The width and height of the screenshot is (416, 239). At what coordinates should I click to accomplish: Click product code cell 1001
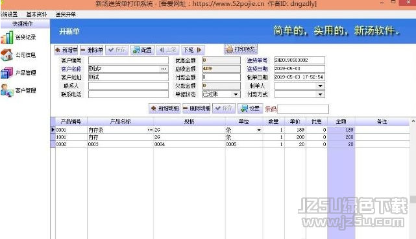coord(71,137)
